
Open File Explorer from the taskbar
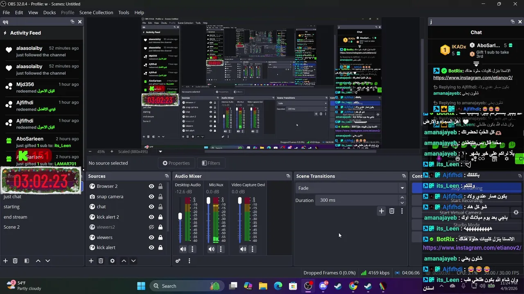click(263, 286)
